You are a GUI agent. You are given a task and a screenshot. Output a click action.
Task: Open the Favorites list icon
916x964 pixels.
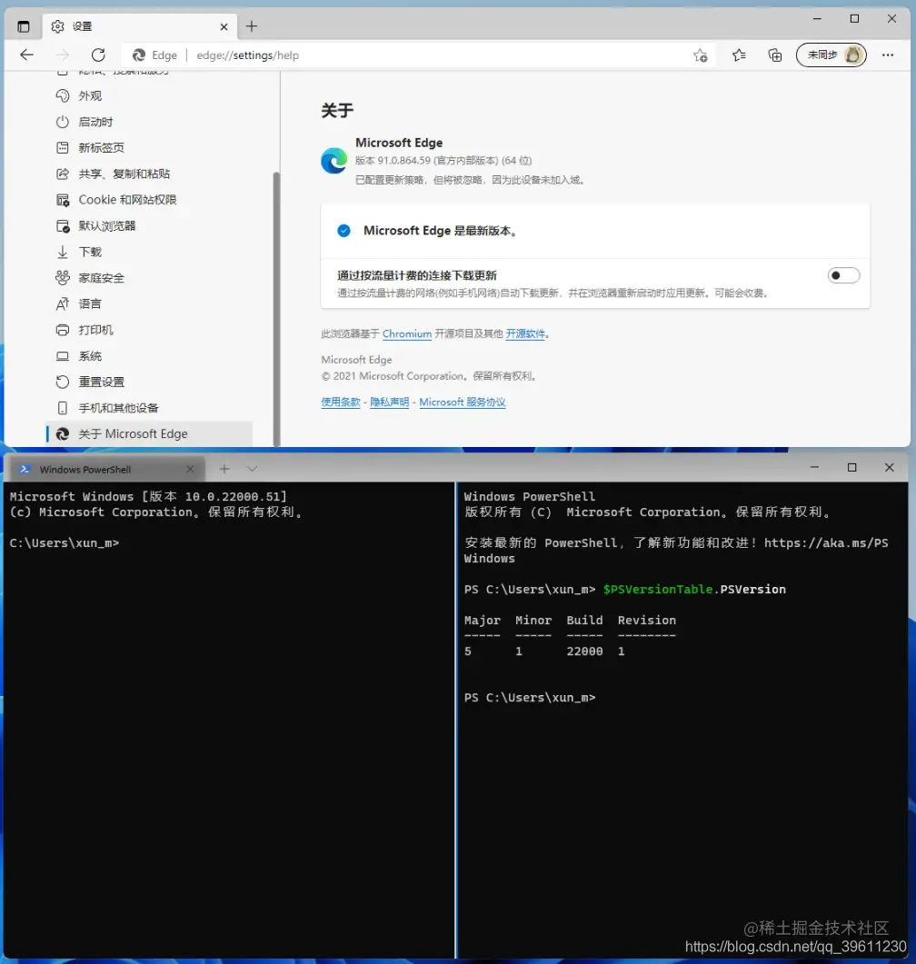(739, 55)
